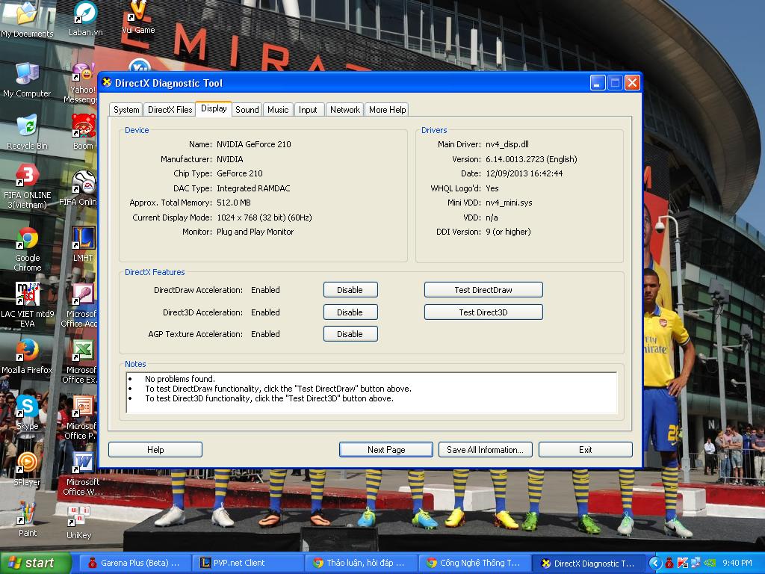Click Test Direct3D button
This screenshot has height=574, width=765.
click(x=483, y=312)
